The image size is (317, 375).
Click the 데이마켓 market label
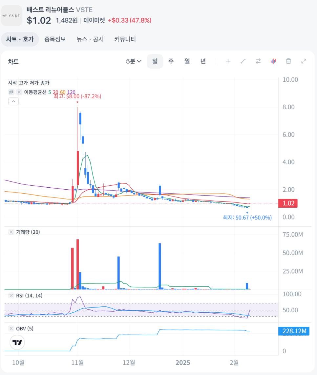94,20
